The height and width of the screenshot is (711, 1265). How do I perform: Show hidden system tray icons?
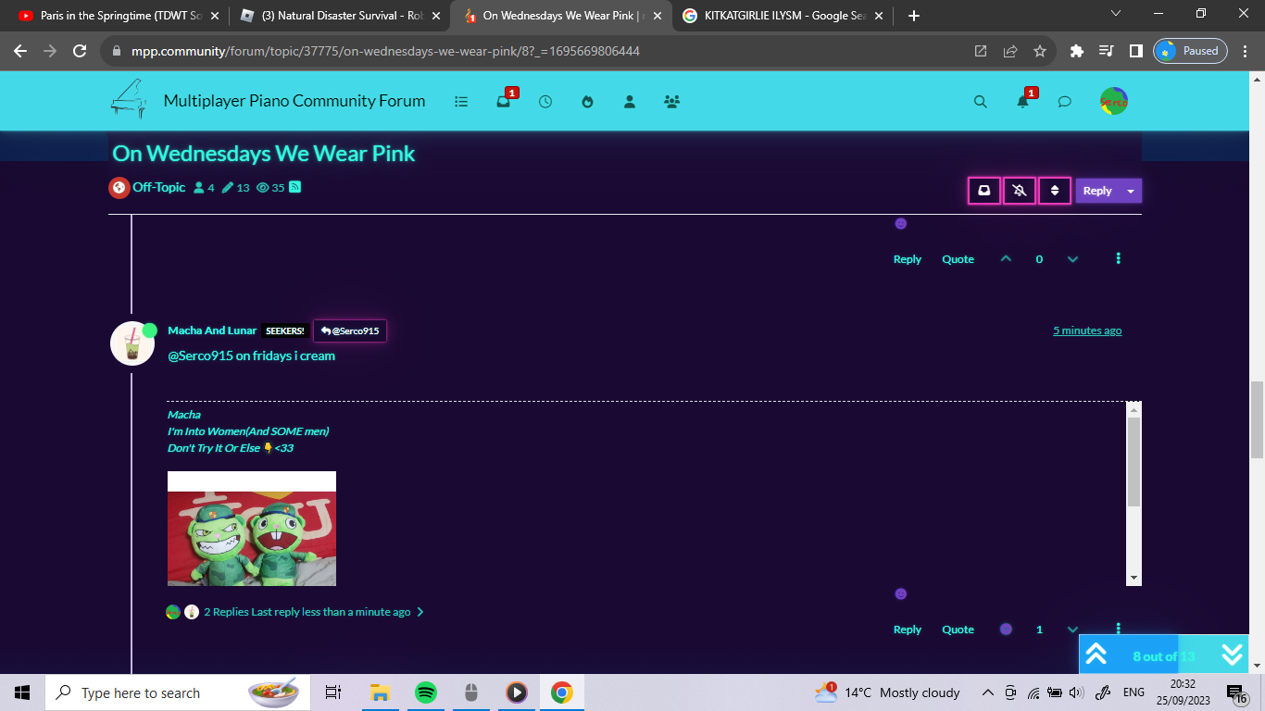point(987,692)
